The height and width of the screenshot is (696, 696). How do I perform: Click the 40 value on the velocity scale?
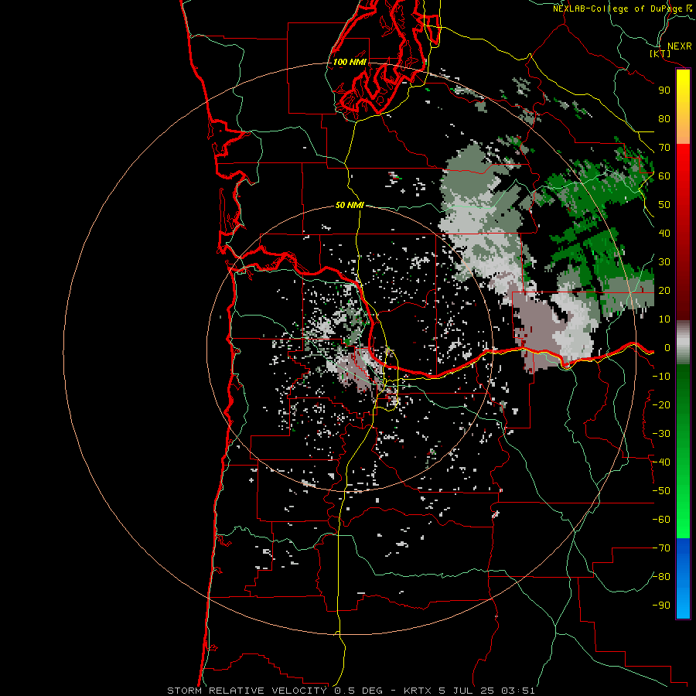(664, 234)
